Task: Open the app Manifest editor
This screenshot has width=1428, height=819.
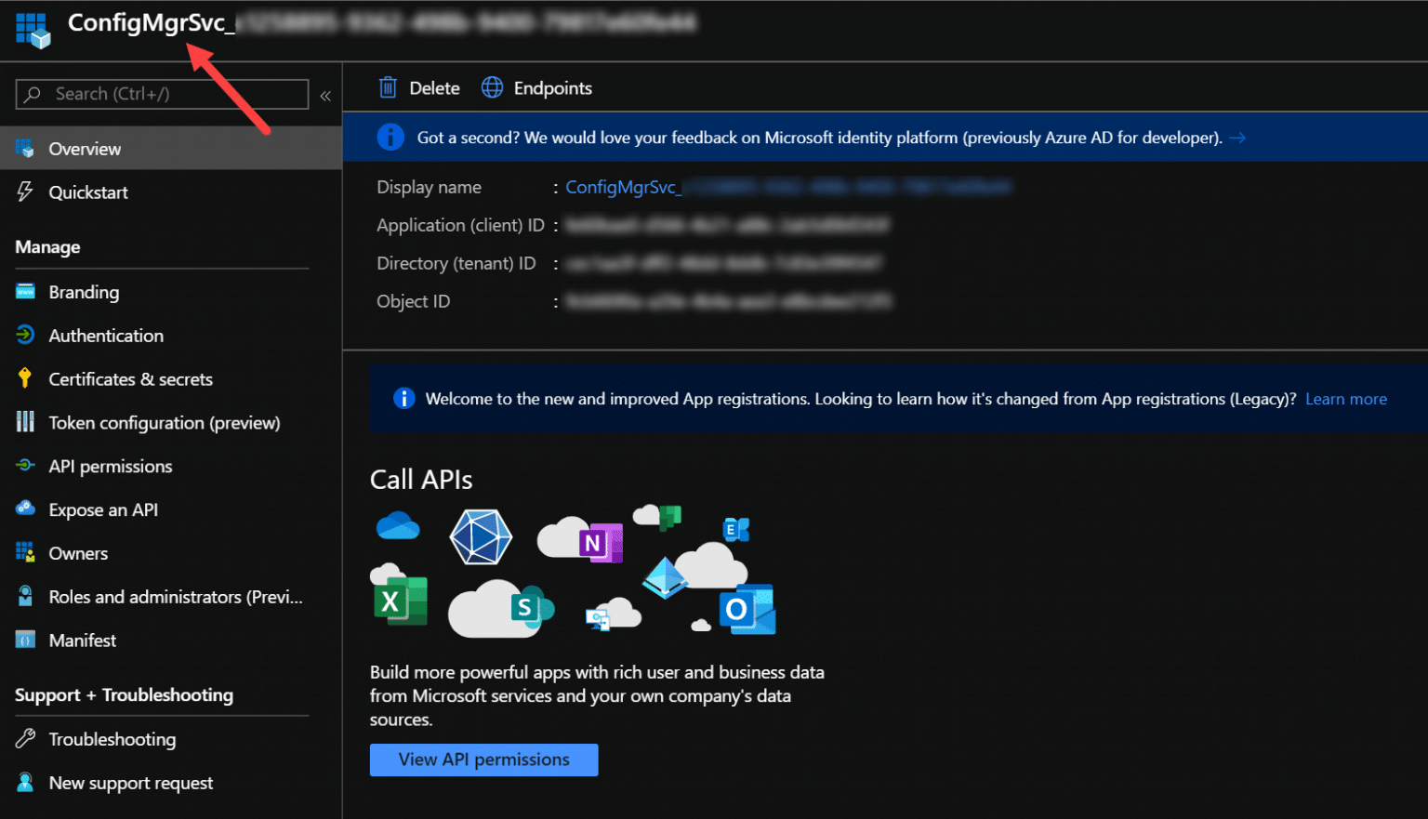Action: click(83, 640)
